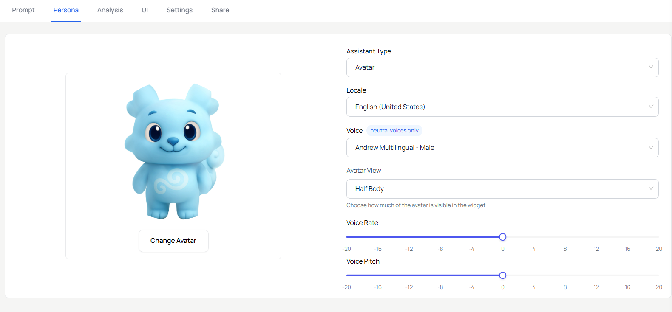Image resolution: width=672 pixels, height=312 pixels.
Task: Open the Assistant Type dropdown
Action: coord(502,67)
